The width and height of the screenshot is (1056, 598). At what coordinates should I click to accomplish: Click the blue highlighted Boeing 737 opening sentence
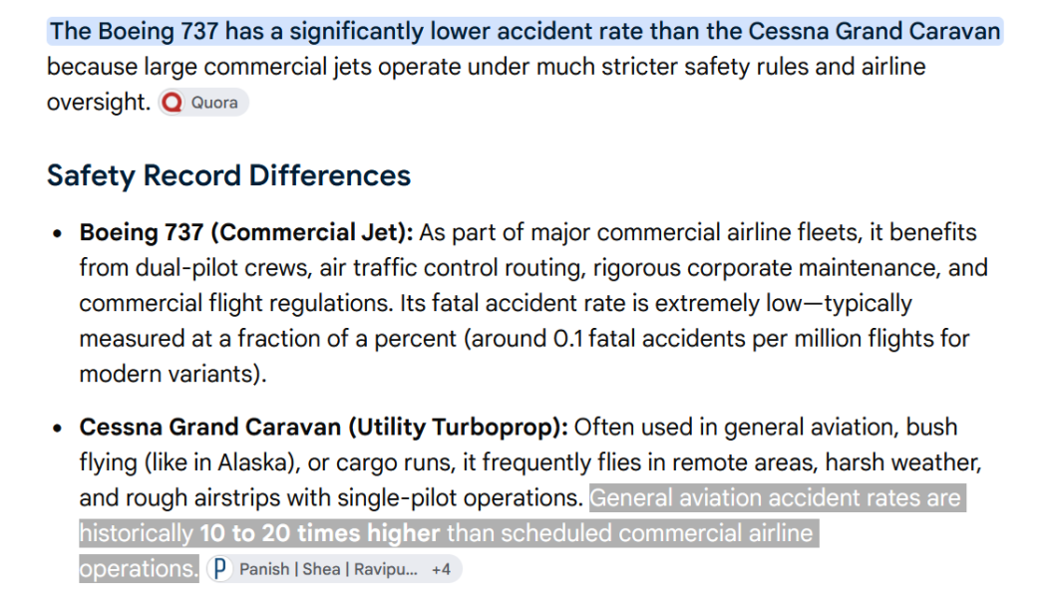click(525, 32)
